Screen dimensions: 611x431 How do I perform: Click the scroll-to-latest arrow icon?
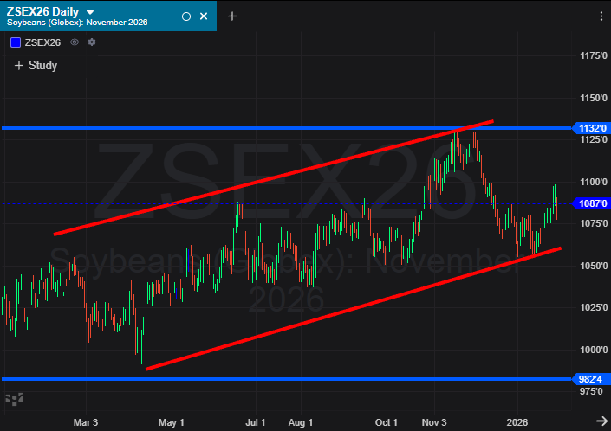coord(602,421)
